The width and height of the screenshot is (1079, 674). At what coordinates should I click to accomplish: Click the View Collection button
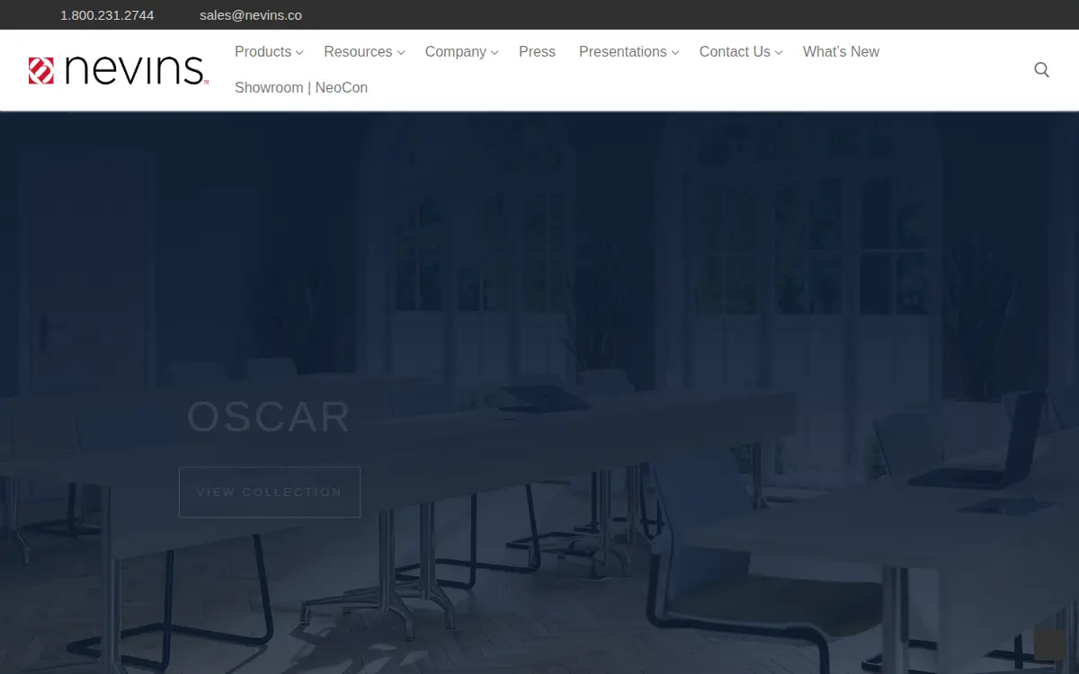270,492
